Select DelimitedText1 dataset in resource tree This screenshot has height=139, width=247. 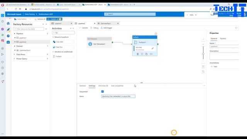pyautogui.click(x=25, y=50)
